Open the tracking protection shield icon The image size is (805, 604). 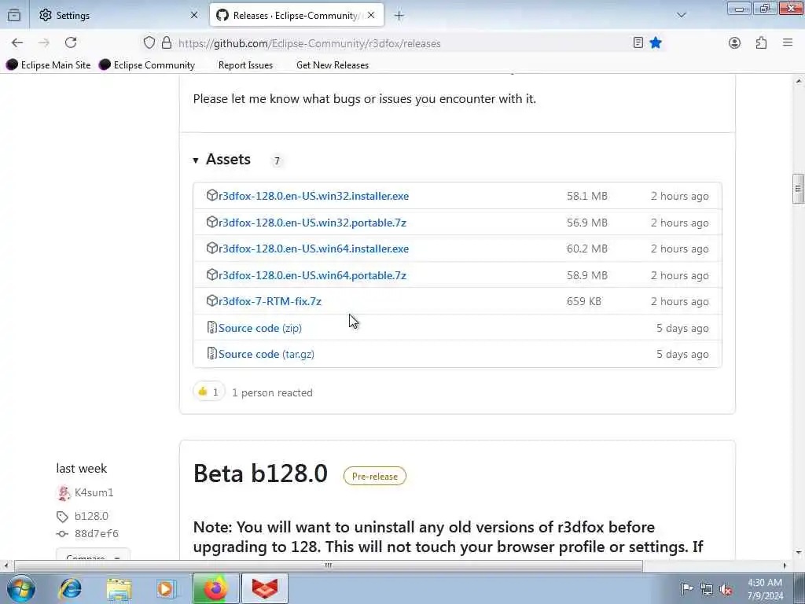coord(149,43)
